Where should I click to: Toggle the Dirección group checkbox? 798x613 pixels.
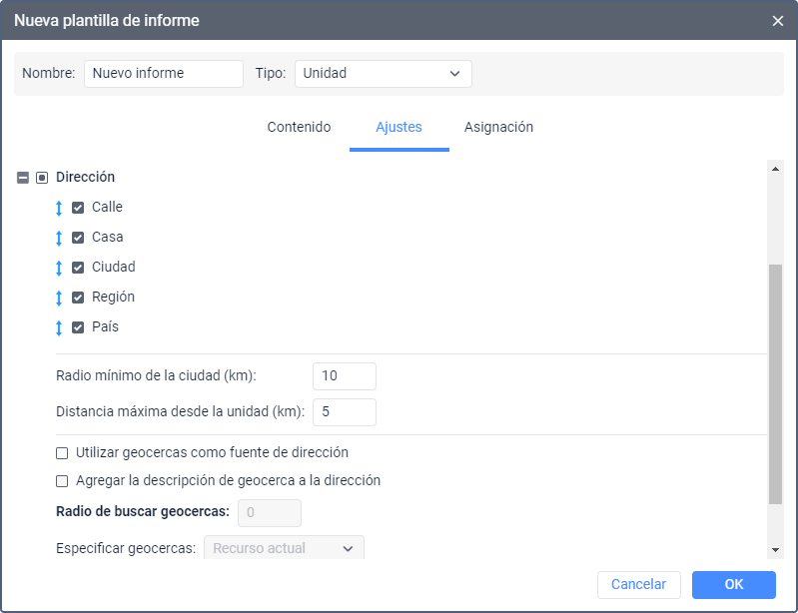(42, 178)
